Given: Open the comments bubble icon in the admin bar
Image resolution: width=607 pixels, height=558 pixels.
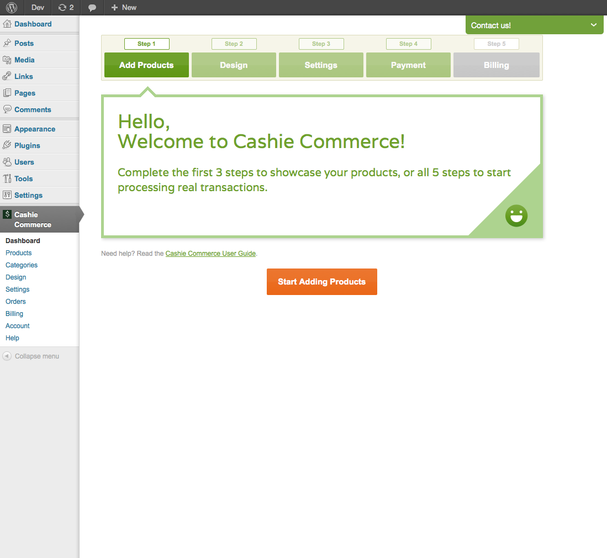Looking at the screenshot, I should (92, 8).
